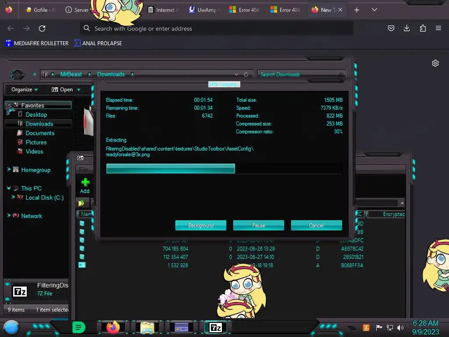Screen dimensions: 449x337
Task: Open the Firefox downloads panel icon
Action: pos(406,28)
